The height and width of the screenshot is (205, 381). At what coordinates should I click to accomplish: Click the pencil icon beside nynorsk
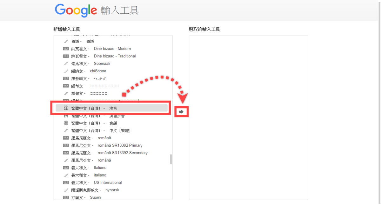click(x=66, y=190)
